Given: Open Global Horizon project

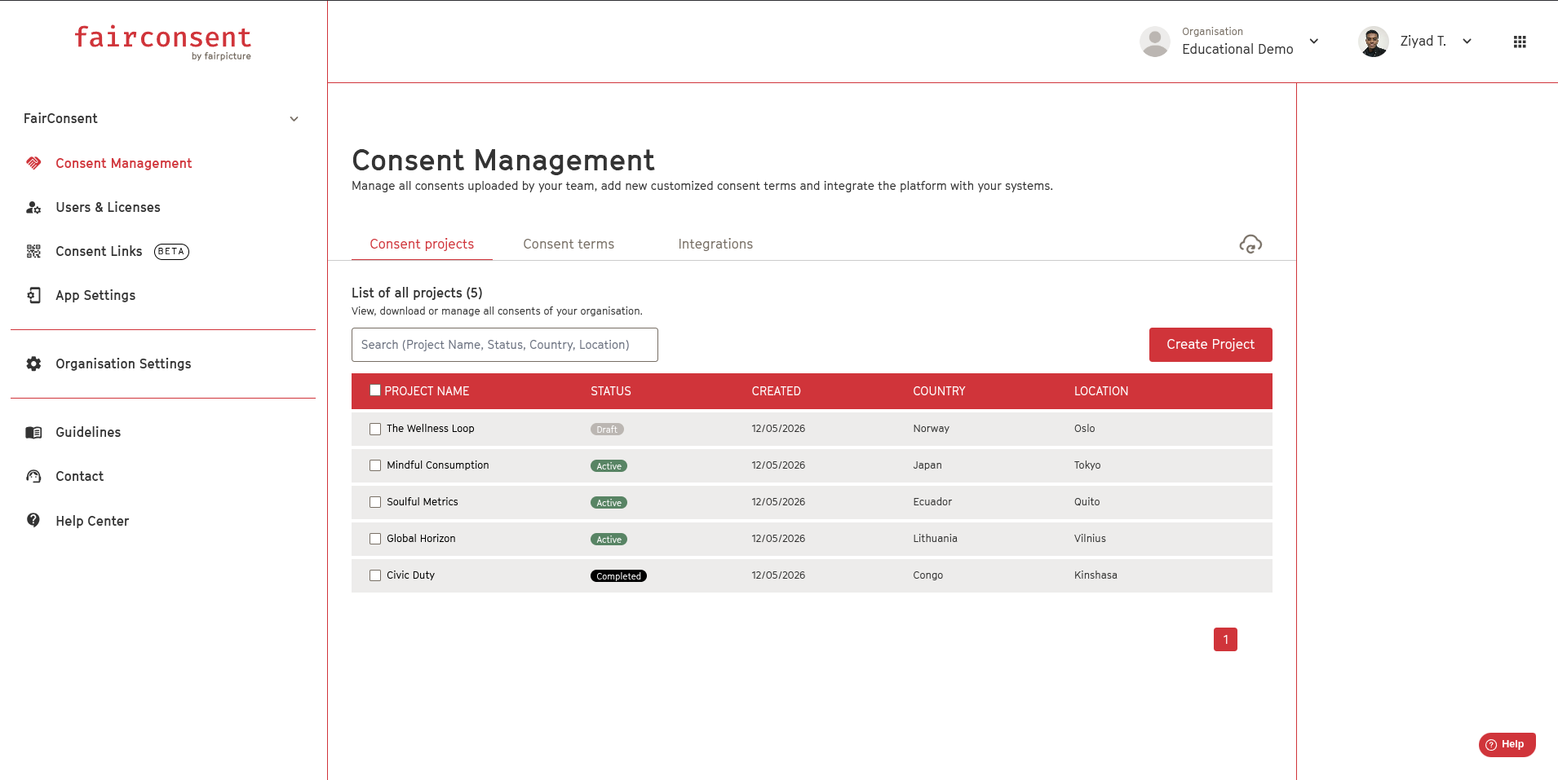Looking at the screenshot, I should pos(421,539).
